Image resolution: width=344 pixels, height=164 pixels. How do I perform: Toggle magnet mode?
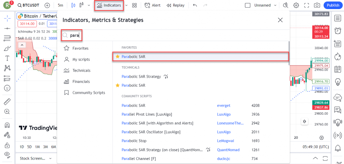point(7,125)
